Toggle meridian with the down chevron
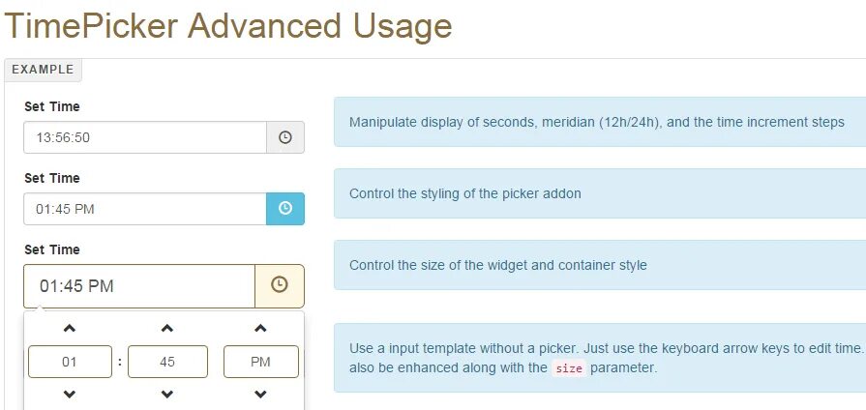 (x=260, y=395)
